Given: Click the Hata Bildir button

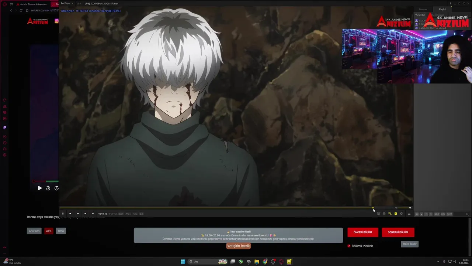Looking at the screenshot, I should 410,244.
